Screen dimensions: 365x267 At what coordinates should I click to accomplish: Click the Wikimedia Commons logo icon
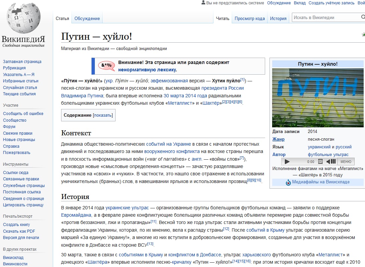tap(288, 182)
